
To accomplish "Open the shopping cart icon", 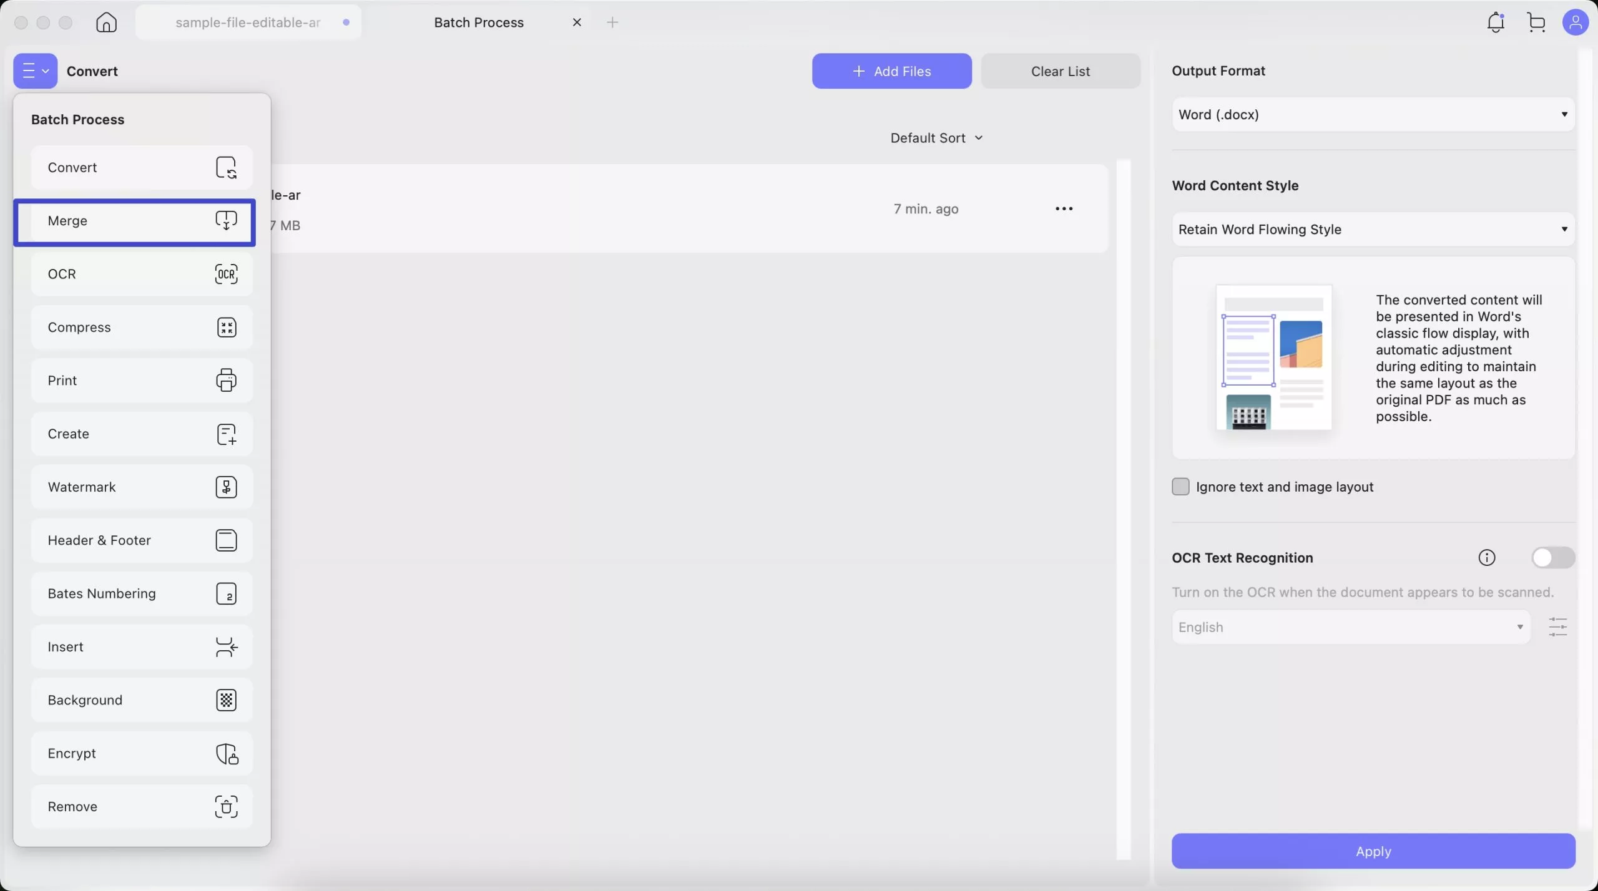I will [1536, 22].
